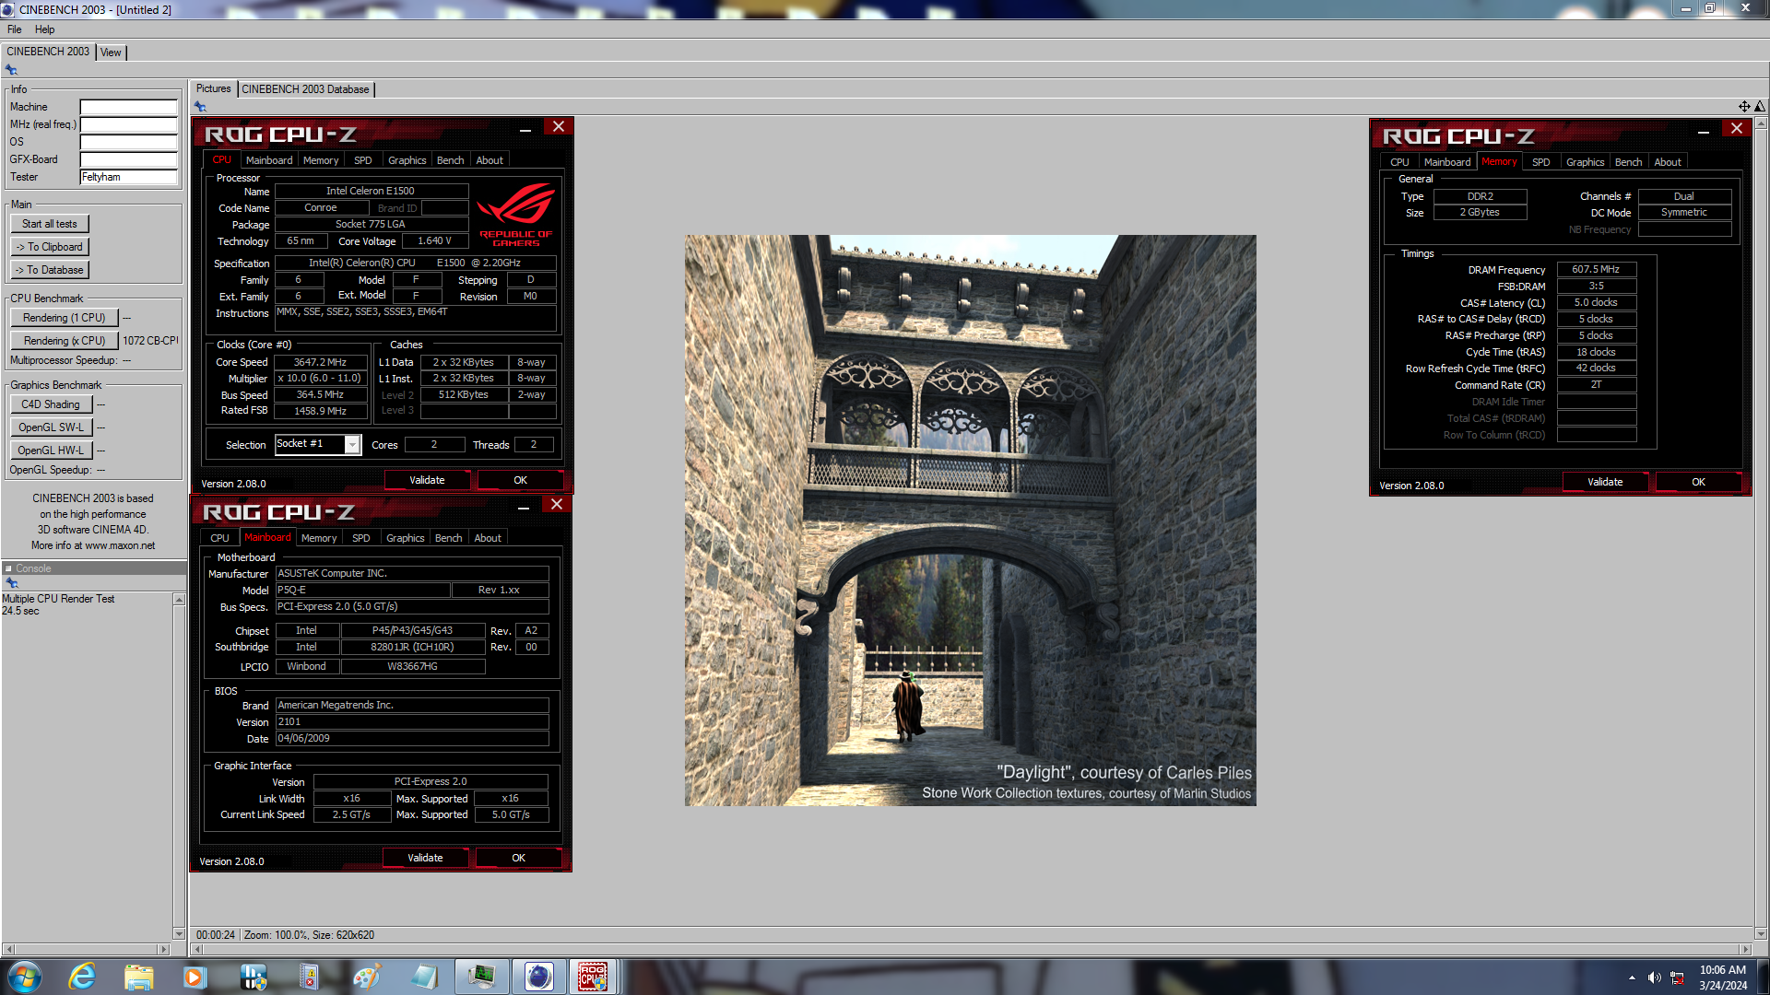Open the control panel taskbar icon
The height and width of the screenshot is (995, 1770).
(x=252, y=977)
